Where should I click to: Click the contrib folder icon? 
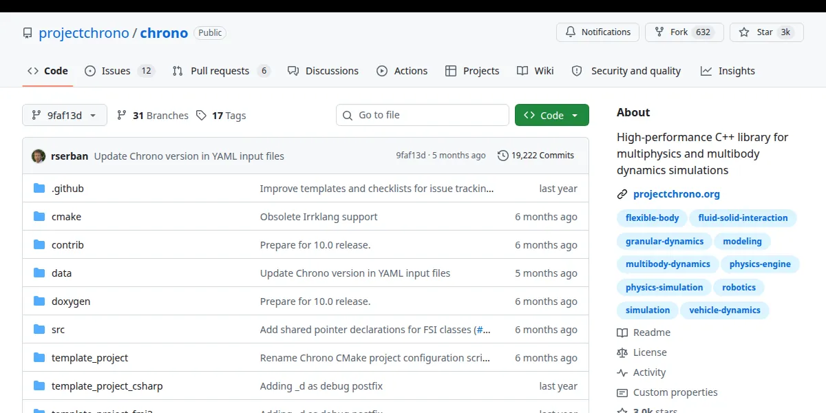tap(39, 245)
